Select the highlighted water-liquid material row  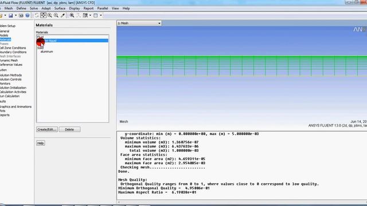tap(73, 41)
